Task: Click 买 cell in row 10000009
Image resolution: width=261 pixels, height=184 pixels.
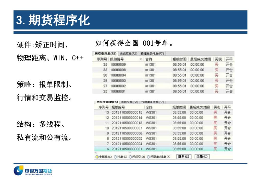Action: click(x=217, y=64)
